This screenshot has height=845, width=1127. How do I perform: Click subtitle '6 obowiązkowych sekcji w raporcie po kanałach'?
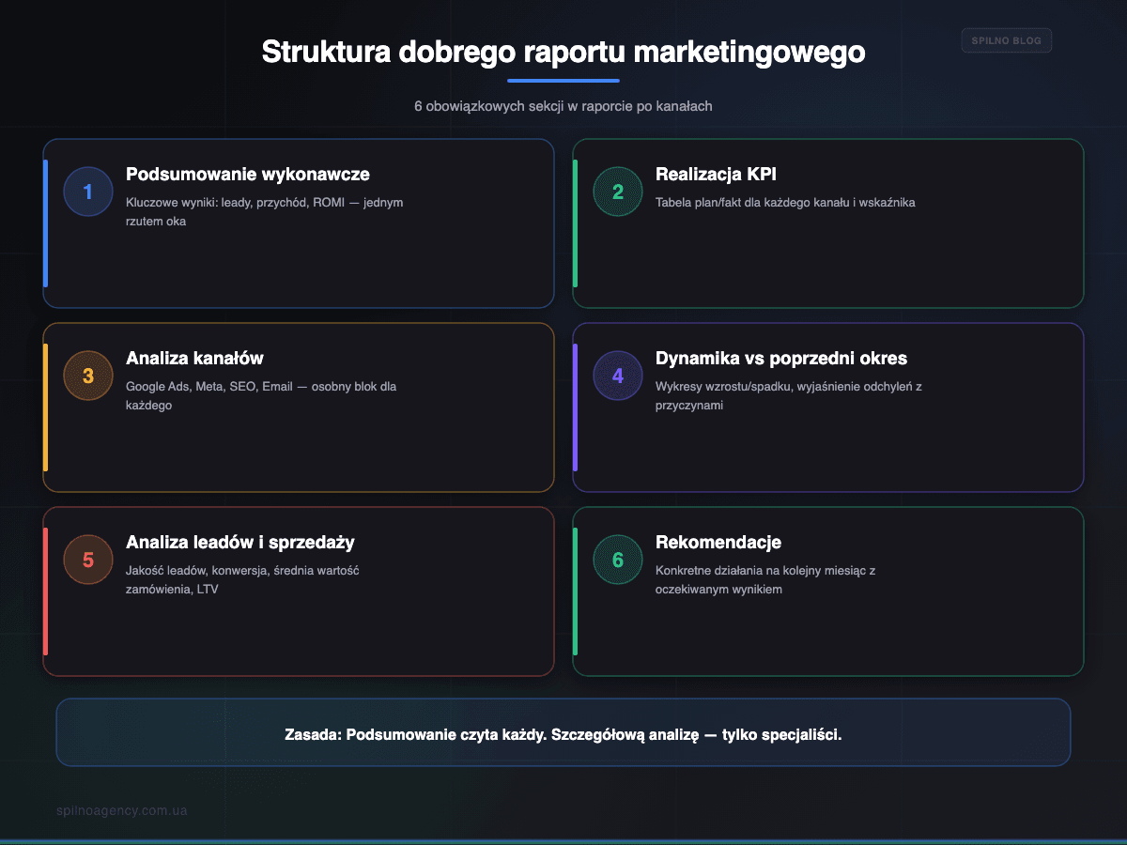point(563,106)
